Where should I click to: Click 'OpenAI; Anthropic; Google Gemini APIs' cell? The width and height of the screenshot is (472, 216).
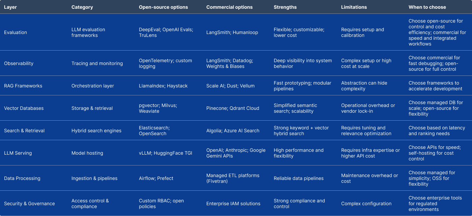(236, 153)
